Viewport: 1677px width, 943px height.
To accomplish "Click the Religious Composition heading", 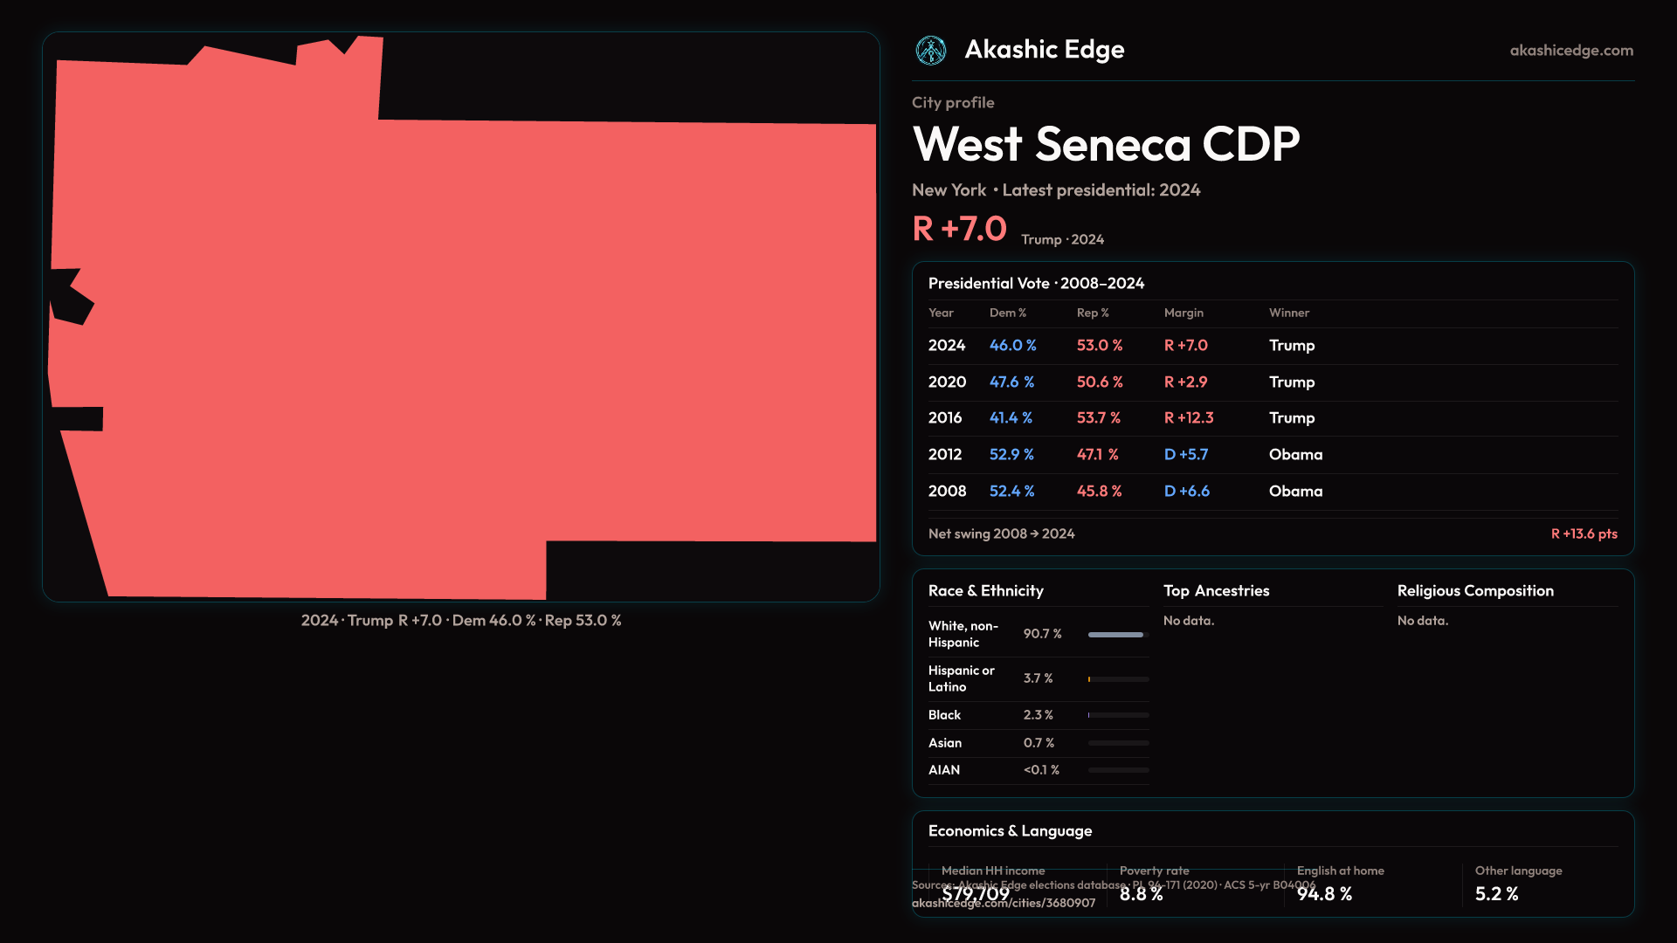I will [x=1474, y=591].
